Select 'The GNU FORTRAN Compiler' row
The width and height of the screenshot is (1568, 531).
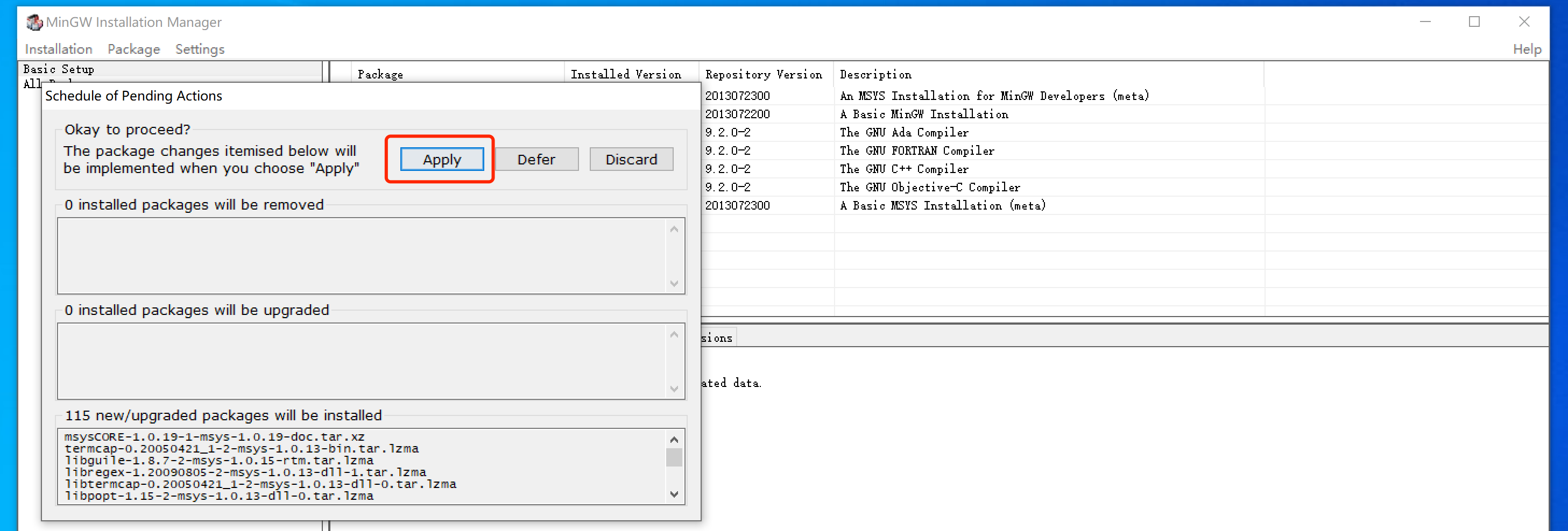click(1124, 150)
